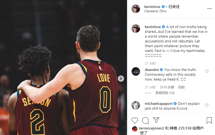Go to next photo with arrow

click(x=121, y=79)
